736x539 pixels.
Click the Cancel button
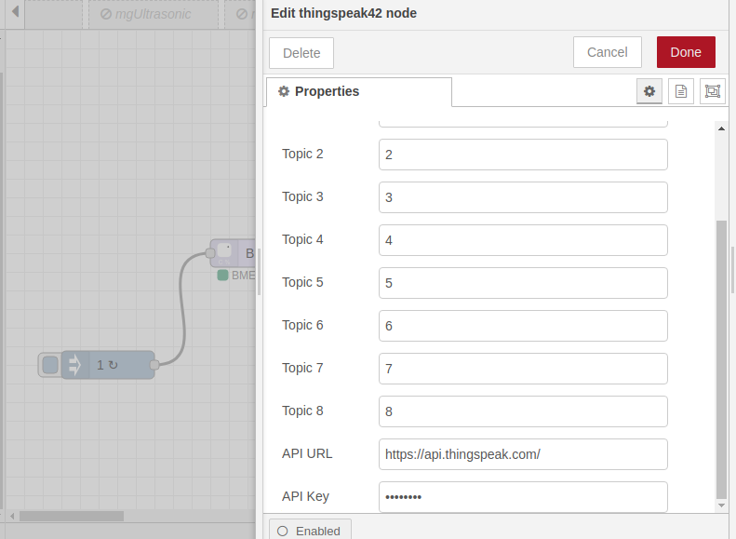click(607, 53)
